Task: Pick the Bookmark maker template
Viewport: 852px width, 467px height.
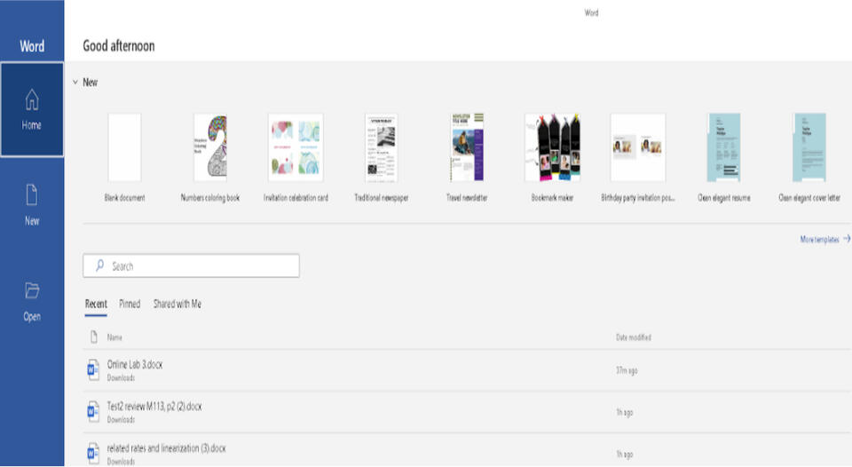Action: pyautogui.click(x=552, y=148)
